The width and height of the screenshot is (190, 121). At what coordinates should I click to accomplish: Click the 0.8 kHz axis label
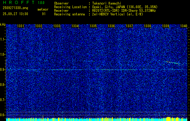2,85
